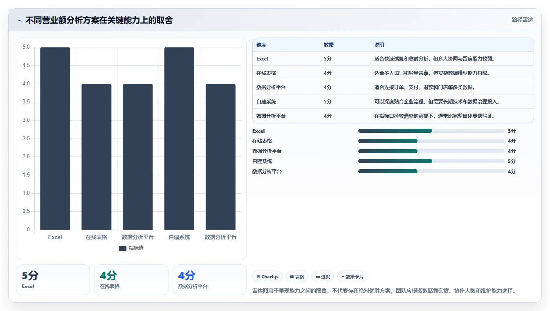550x311 pixels.
Task: Select the 进度 chip
Action: [x=323, y=277]
